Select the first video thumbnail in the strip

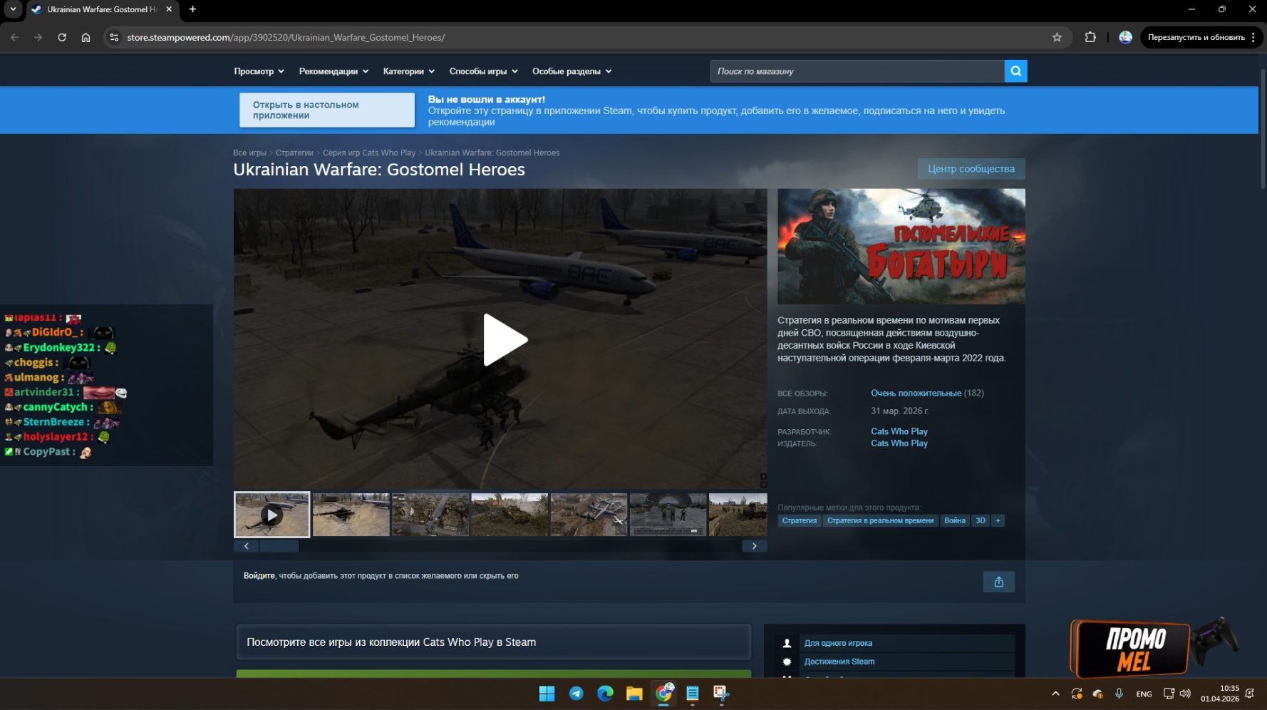tap(272, 515)
